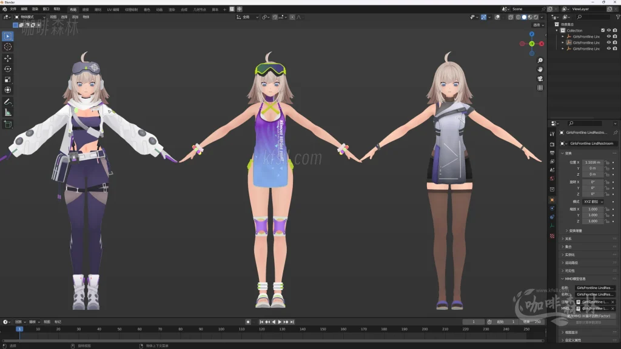Screen dimensions: 621x349
Task: Select the Cursor tool
Action: [x=7, y=47]
